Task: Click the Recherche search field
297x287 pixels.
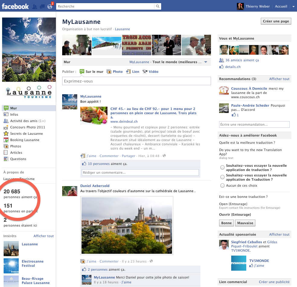Action: click(x=105, y=6)
